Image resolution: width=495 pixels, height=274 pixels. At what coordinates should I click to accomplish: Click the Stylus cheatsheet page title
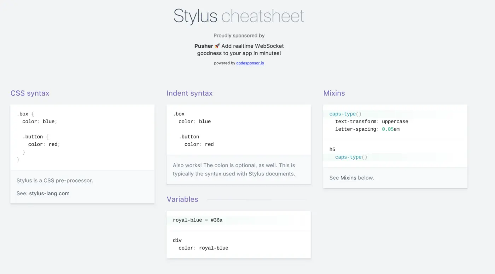pyautogui.click(x=238, y=16)
